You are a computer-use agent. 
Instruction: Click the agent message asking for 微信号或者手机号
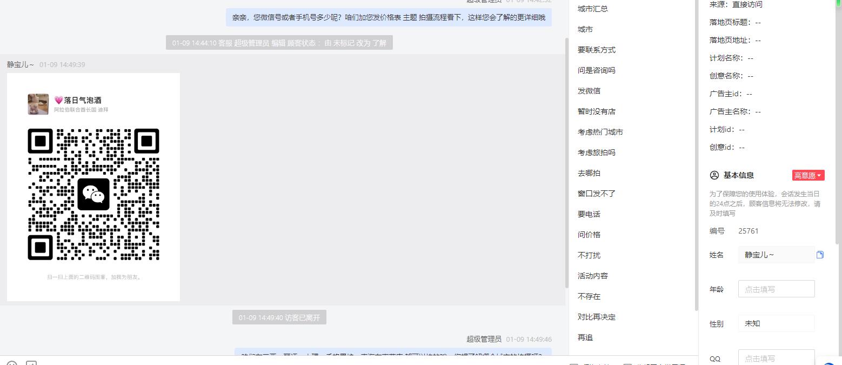389,17
